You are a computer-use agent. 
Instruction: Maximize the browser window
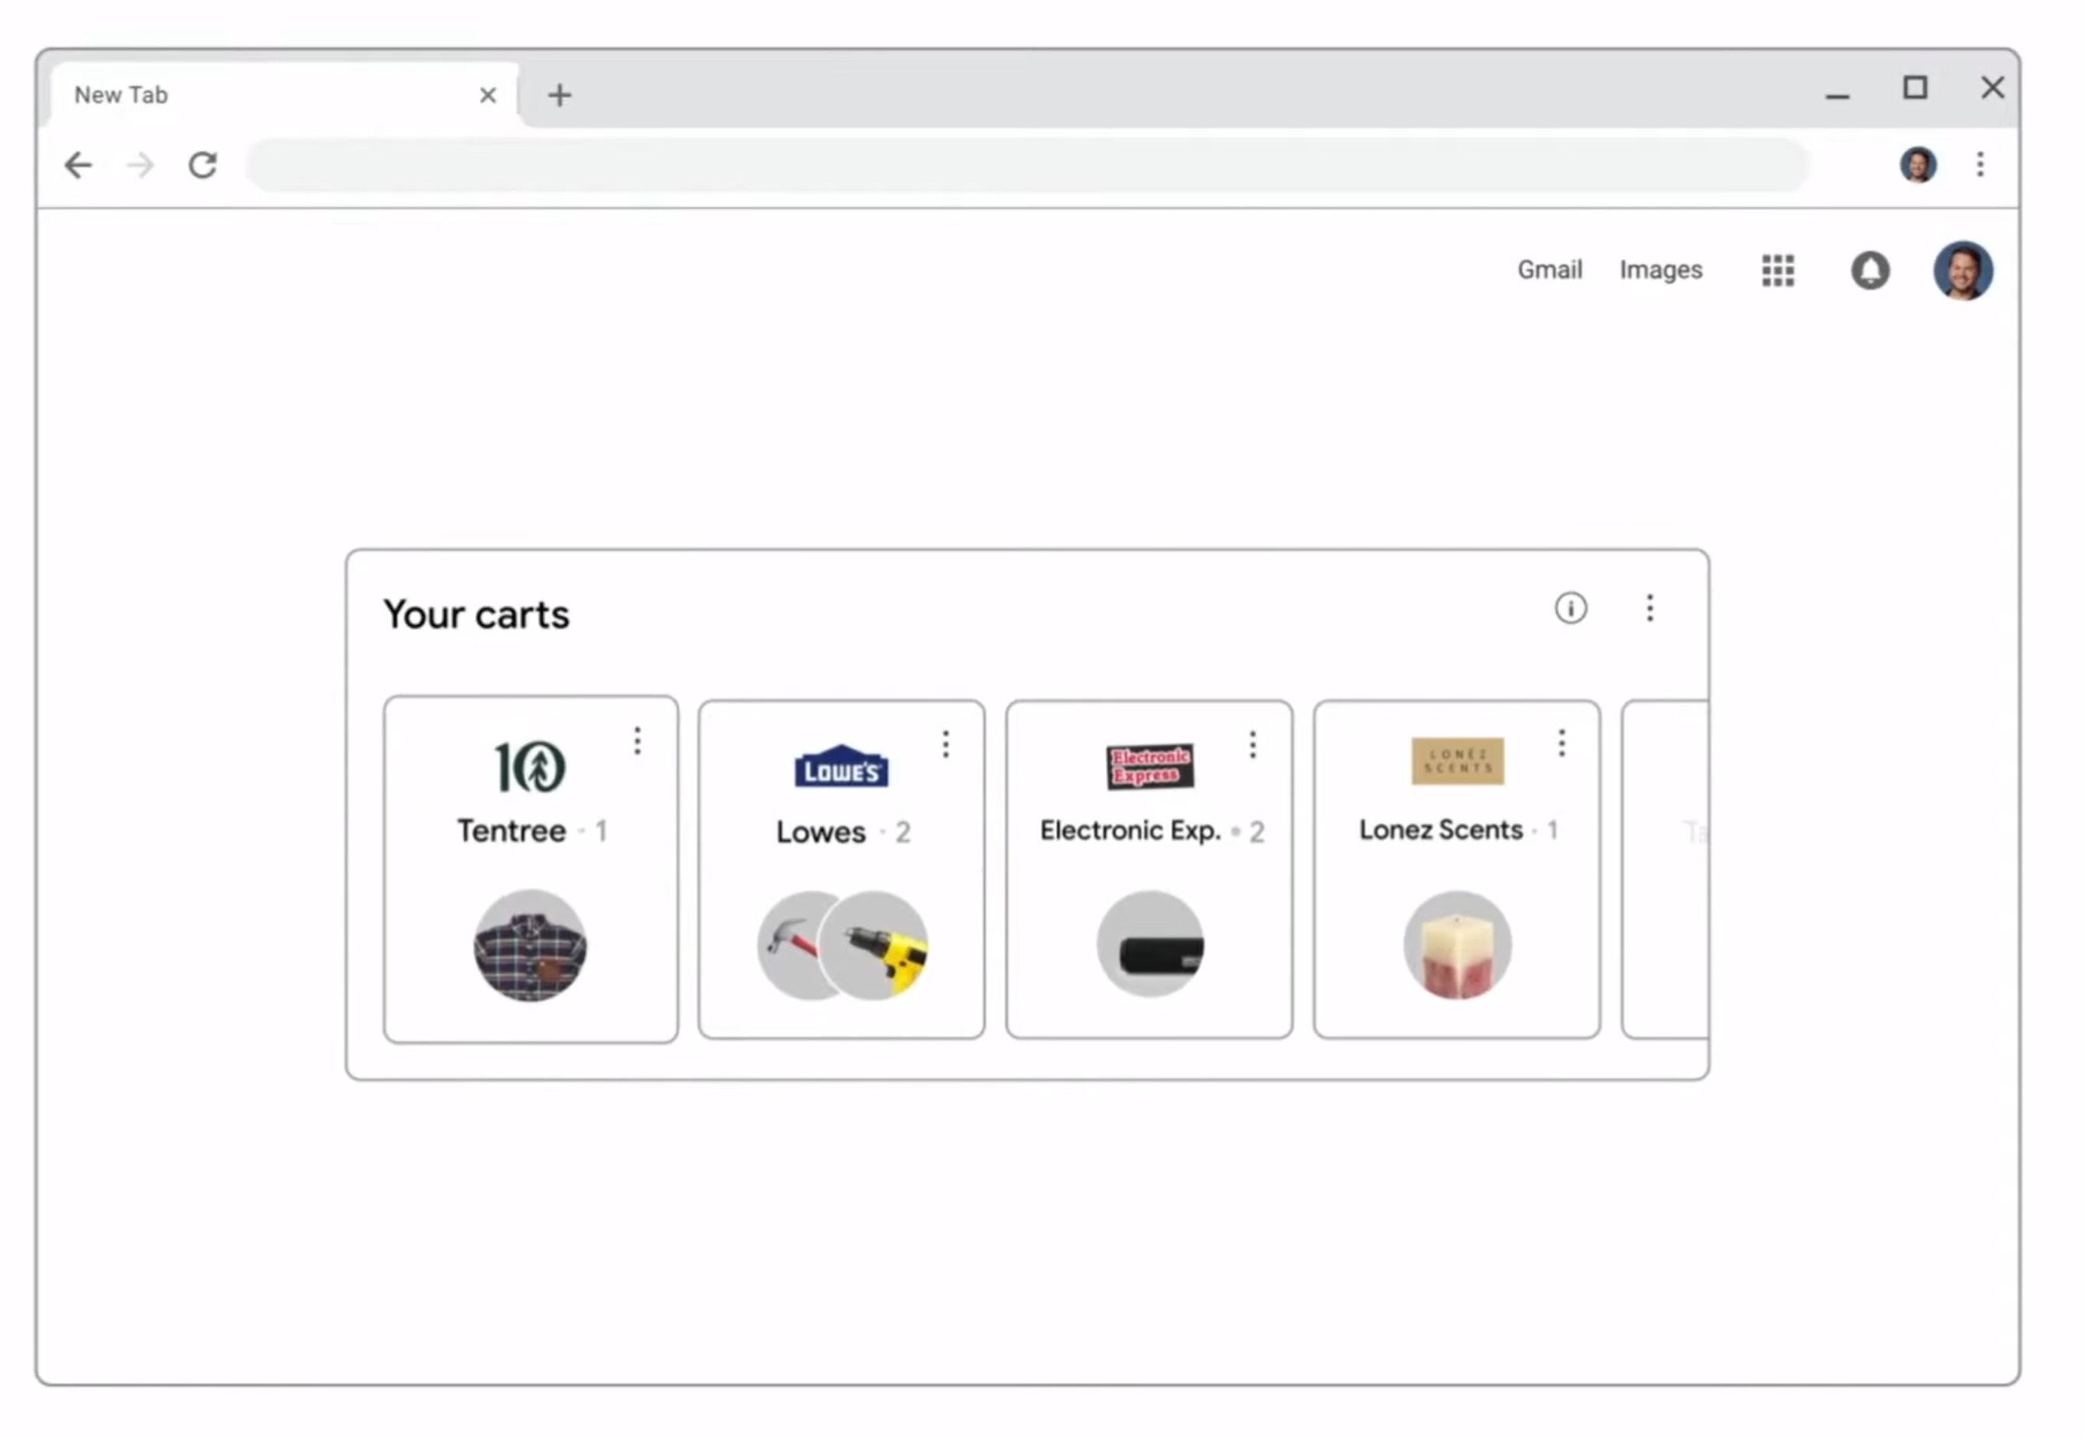1914,87
